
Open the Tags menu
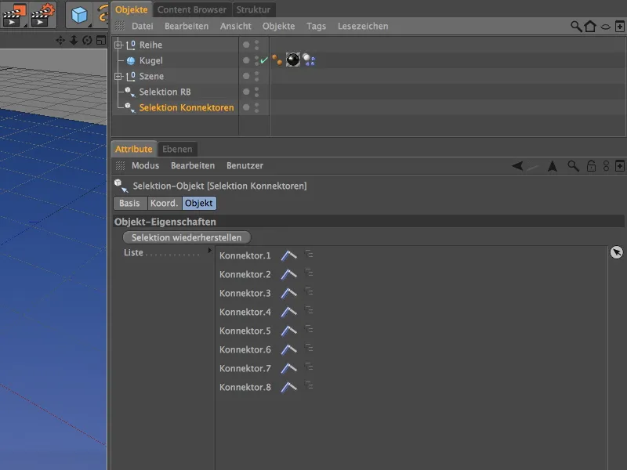317,27
